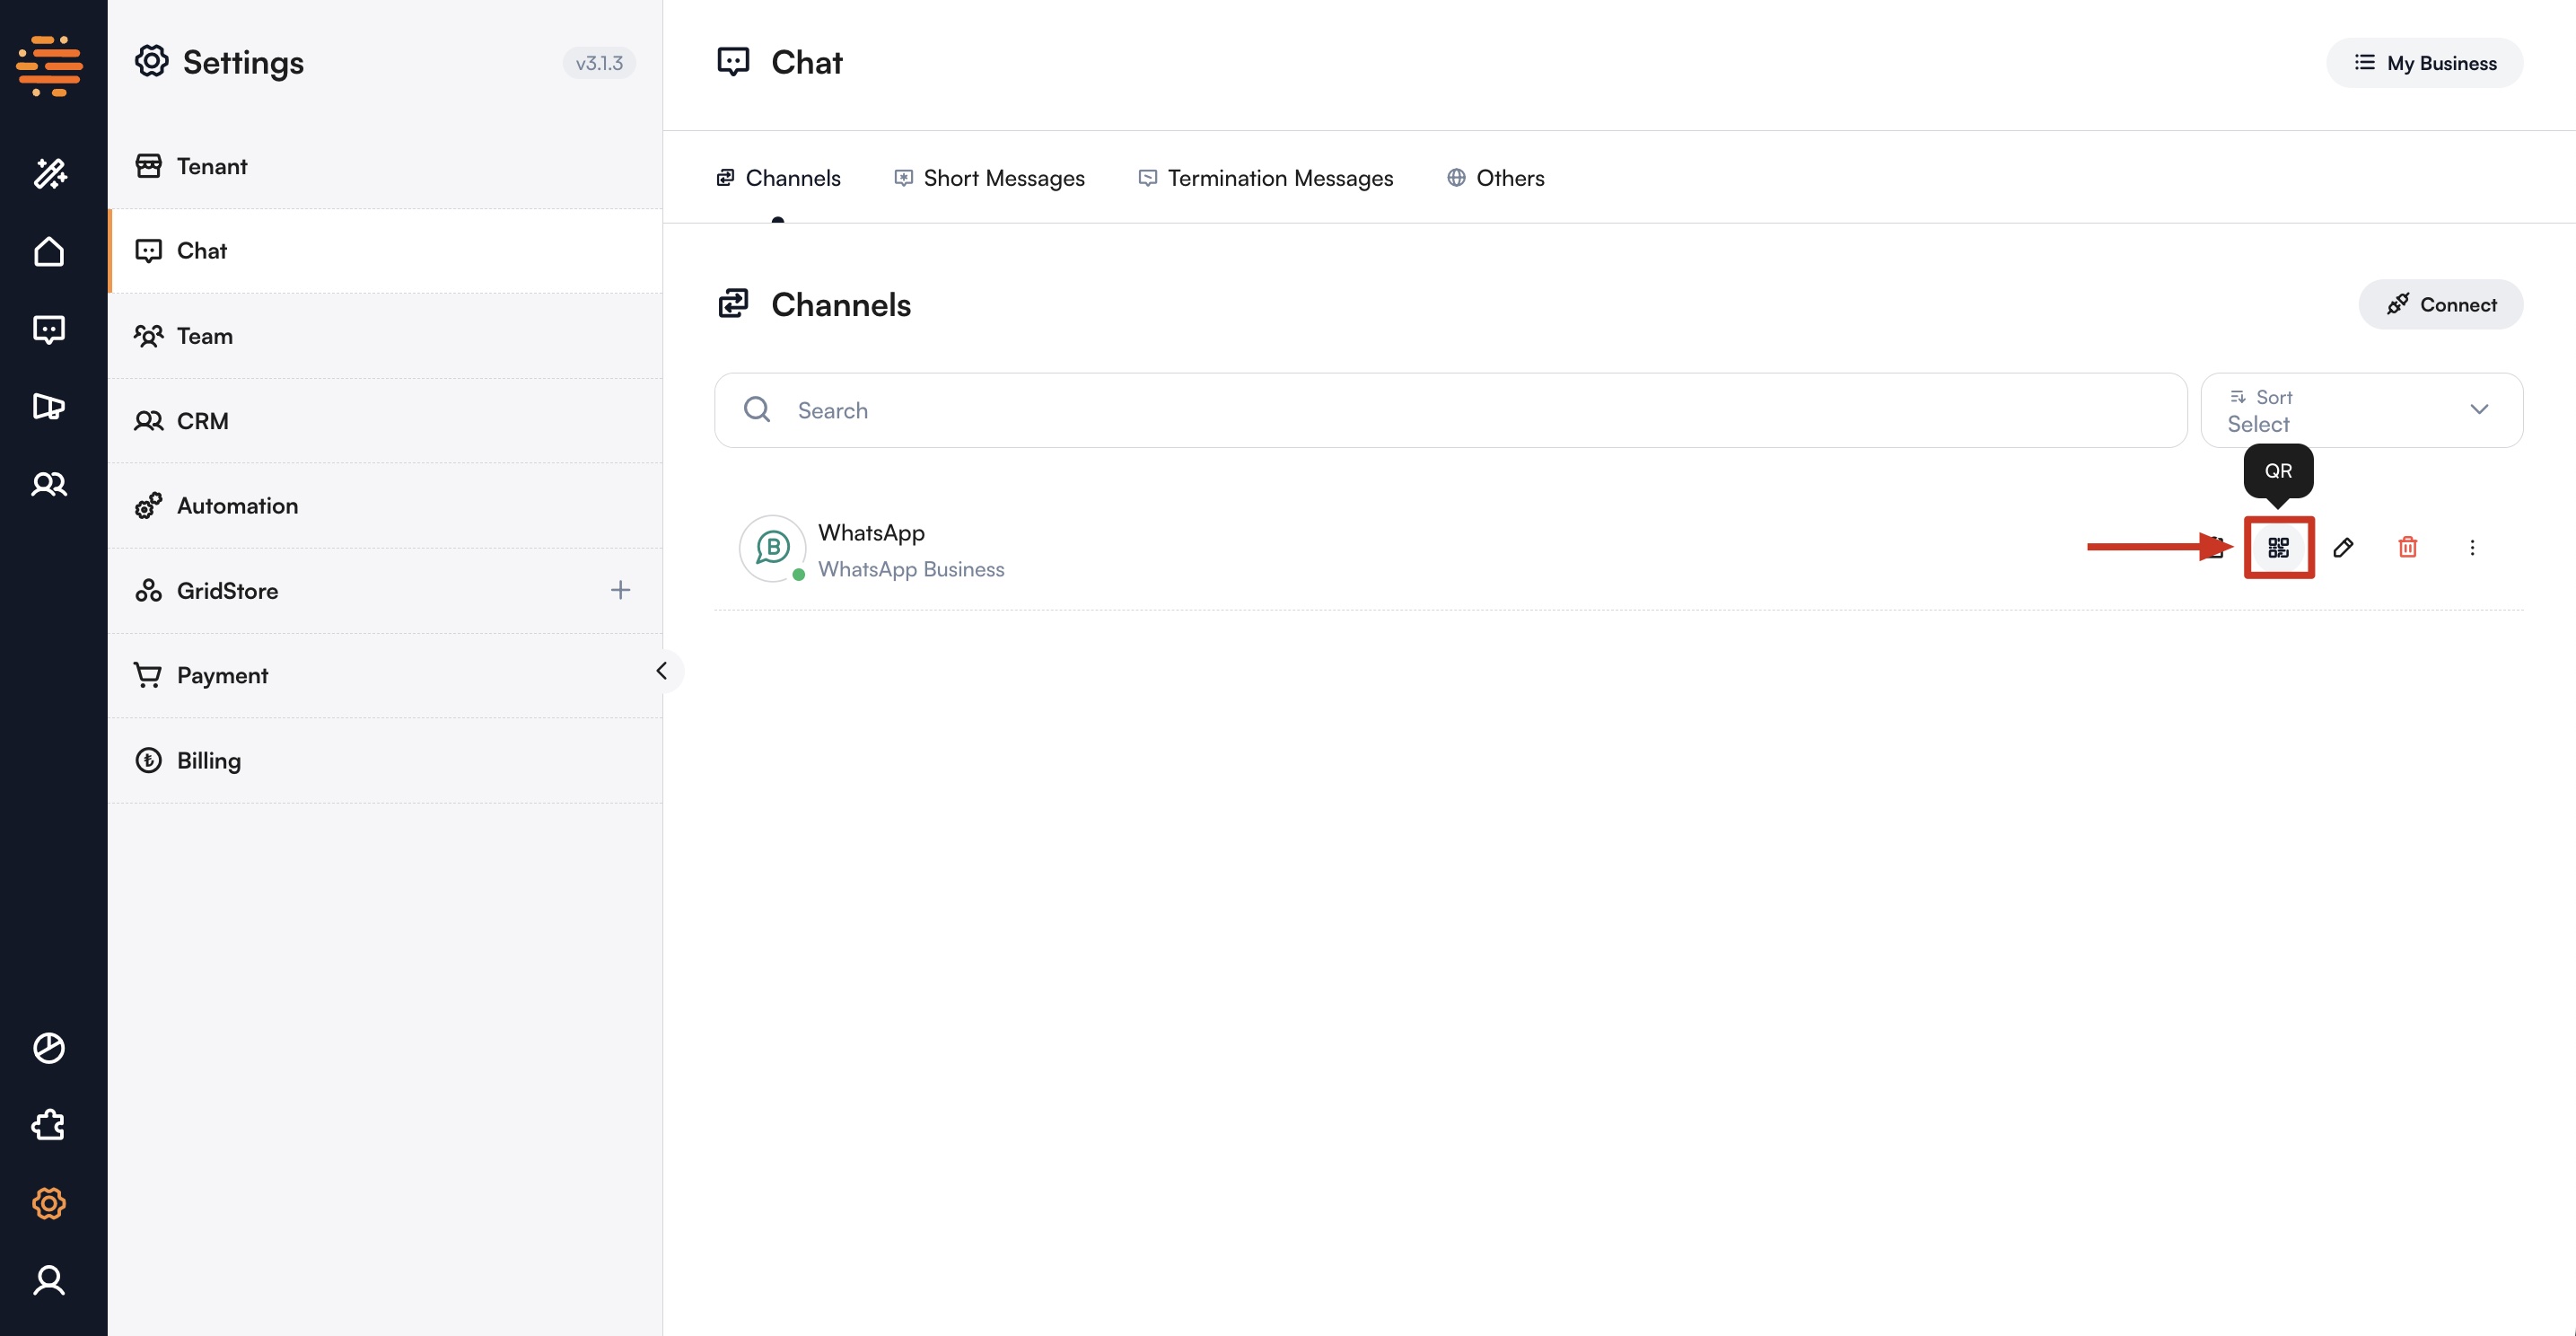Open WhatsApp channel more options menu
2576x1336 pixels.
pyautogui.click(x=2472, y=547)
